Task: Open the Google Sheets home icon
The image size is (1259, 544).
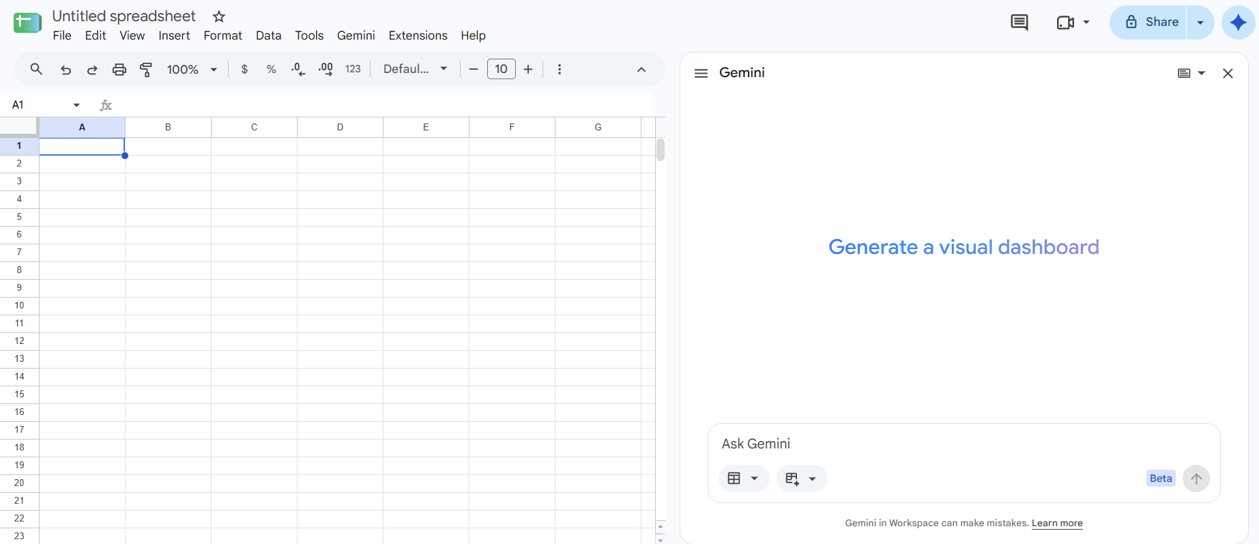Action: [27, 23]
